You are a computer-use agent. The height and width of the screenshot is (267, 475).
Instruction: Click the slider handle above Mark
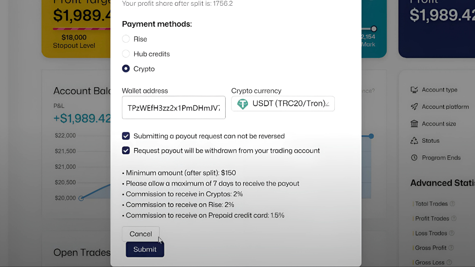pos(374,29)
